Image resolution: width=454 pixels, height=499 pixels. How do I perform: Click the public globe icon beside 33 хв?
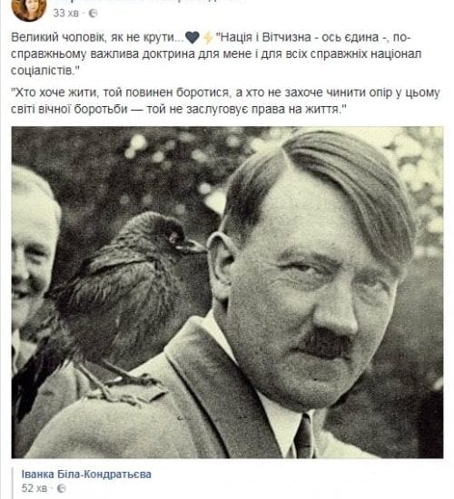pos(93,13)
